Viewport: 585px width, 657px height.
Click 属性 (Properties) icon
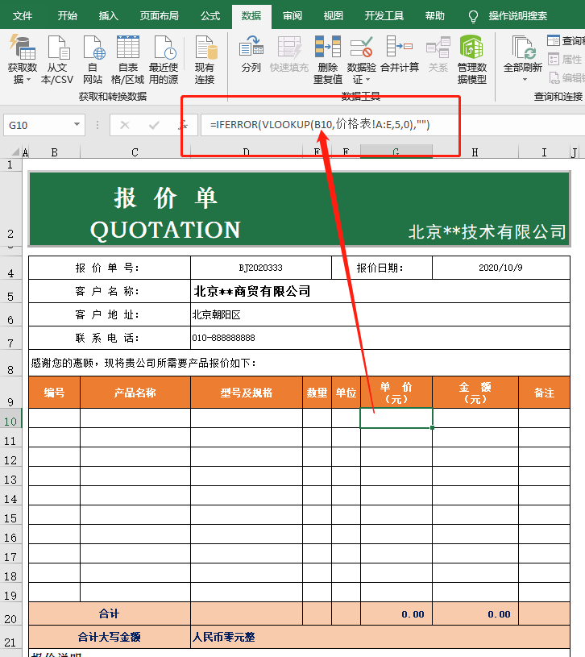[554, 59]
